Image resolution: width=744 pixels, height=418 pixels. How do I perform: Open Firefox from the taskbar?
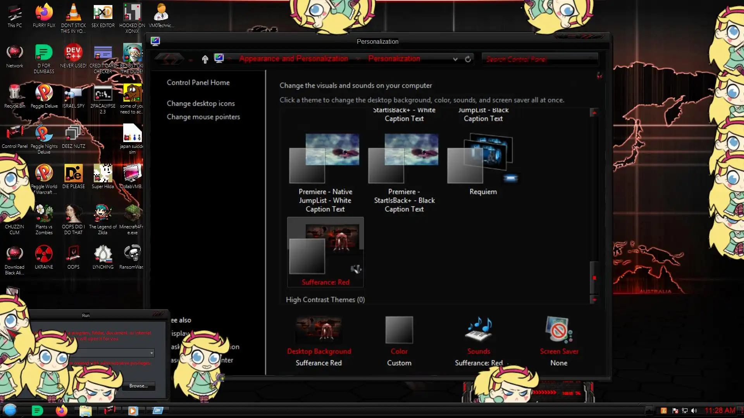(x=61, y=411)
